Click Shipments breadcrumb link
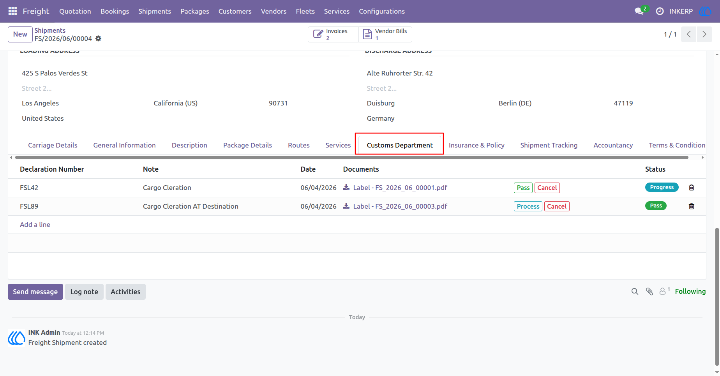720x376 pixels. pyautogui.click(x=50, y=30)
